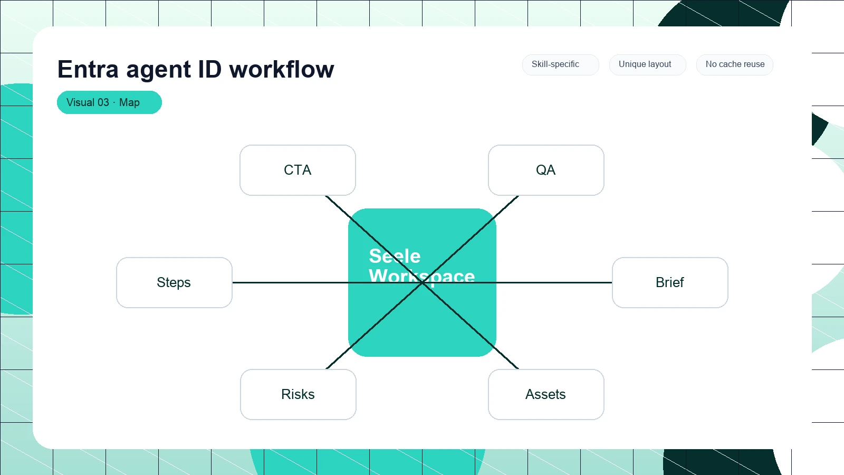This screenshot has width=844, height=475.
Task: Select the QA node
Action: point(546,170)
